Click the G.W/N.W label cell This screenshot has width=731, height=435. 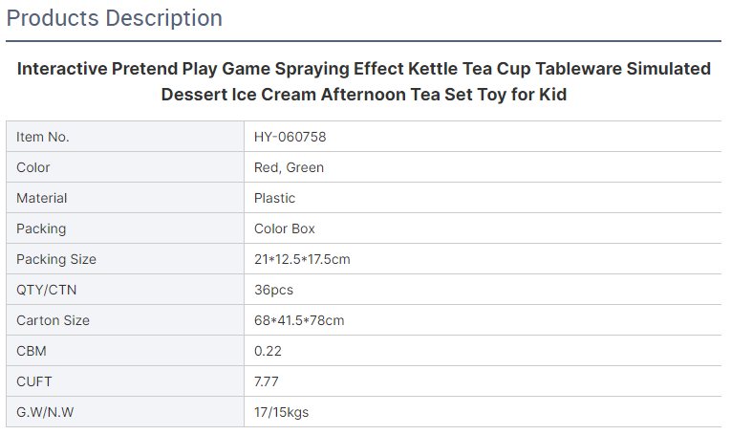point(125,412)
